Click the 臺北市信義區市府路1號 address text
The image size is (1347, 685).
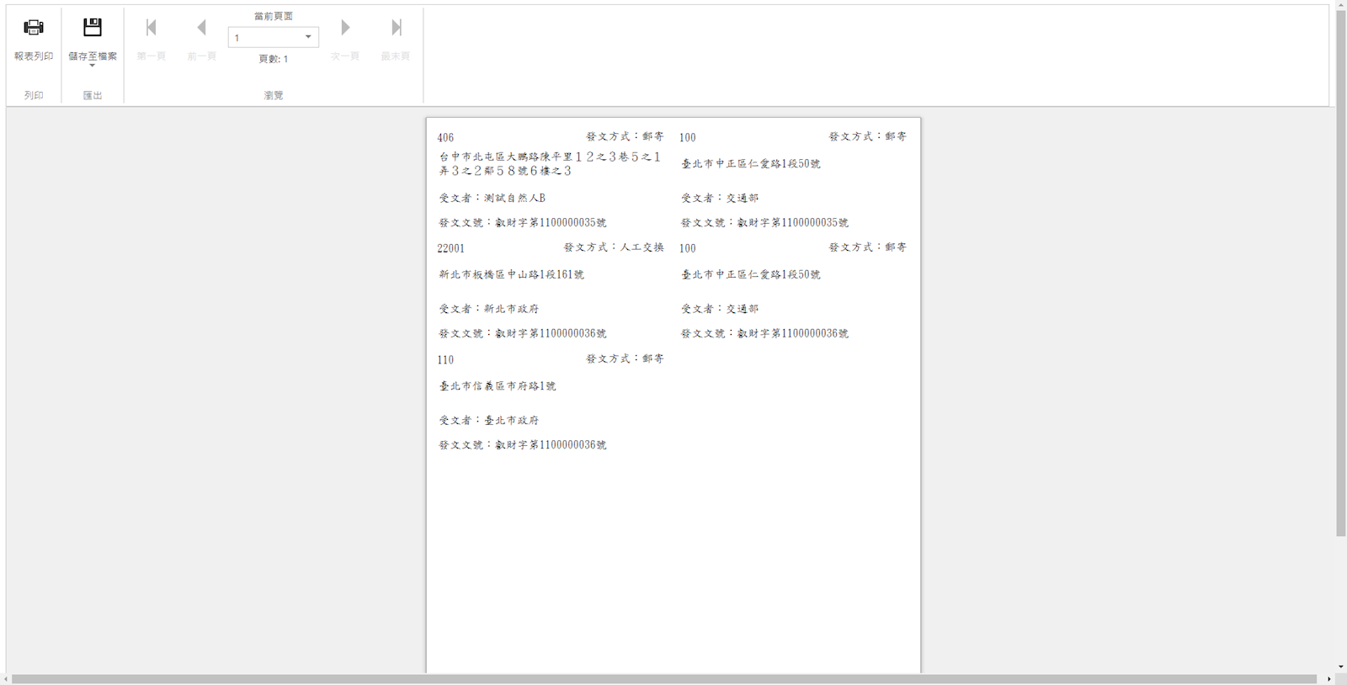(498, 385)
